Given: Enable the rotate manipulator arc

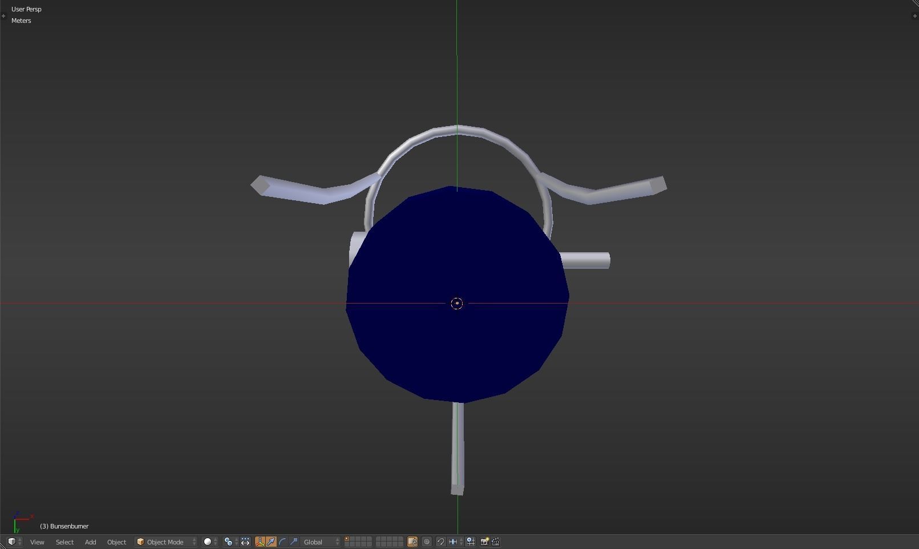Looking at the screenshot, I should (x=283, y=542).
